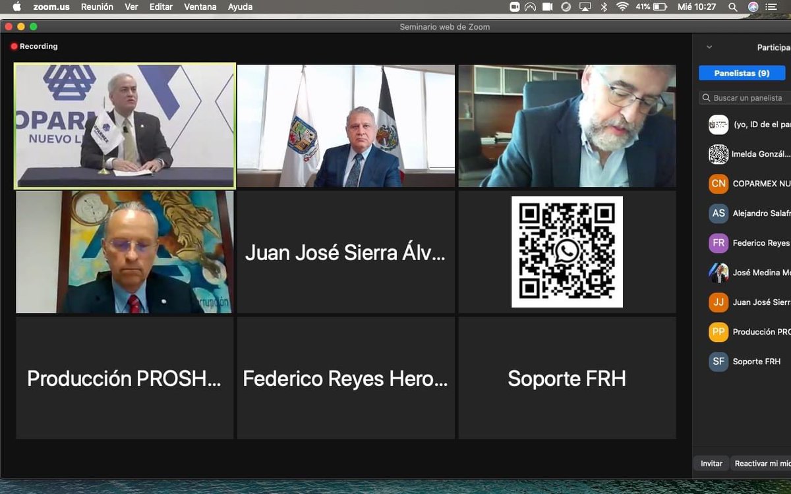Click the AS avatar for Alejandro Salafr

tap(718, 213)
